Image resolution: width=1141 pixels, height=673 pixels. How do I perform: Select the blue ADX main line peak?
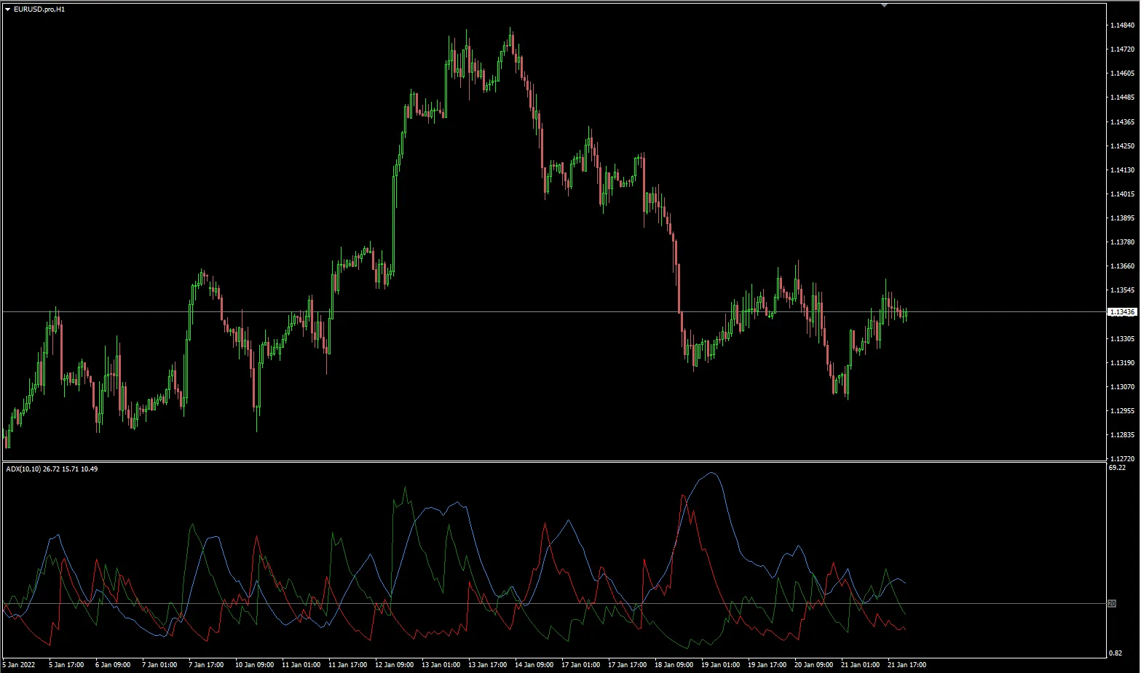tap(712, 474)
